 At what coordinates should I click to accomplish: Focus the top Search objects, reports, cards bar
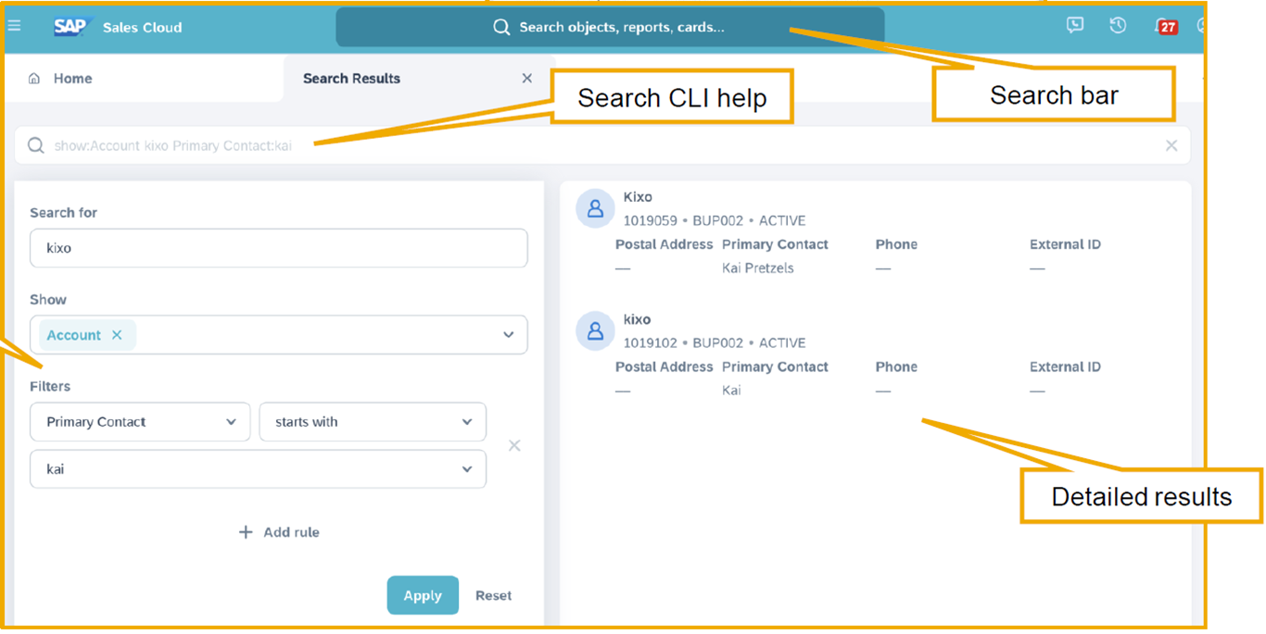tap(610, 27)
